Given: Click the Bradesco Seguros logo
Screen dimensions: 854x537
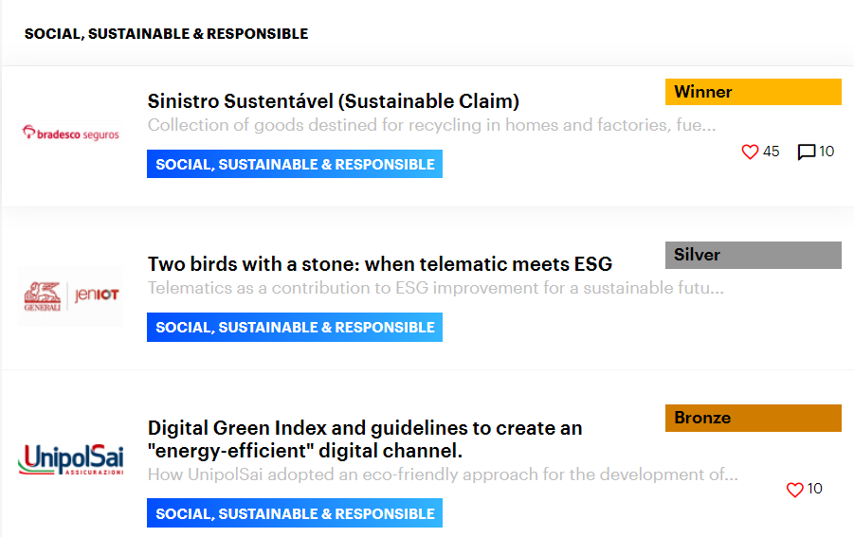Looking at the screenshot, I should [x=71, y=134].
